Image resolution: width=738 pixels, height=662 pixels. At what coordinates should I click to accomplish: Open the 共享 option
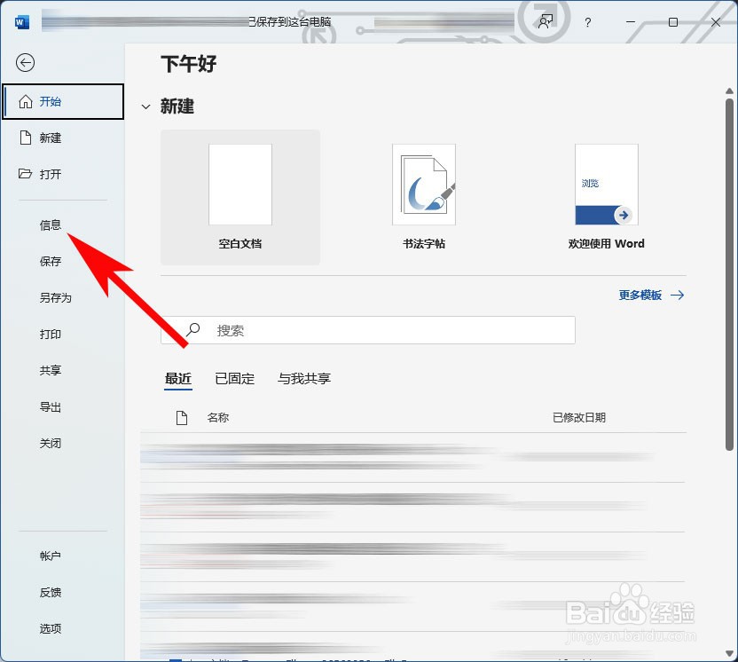tap(51, 371)
